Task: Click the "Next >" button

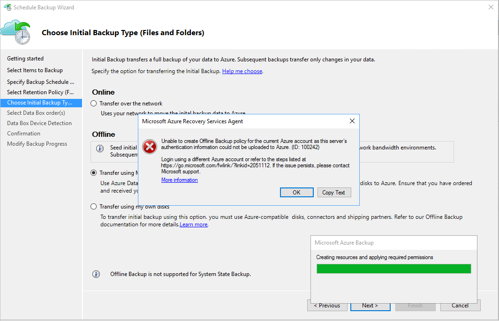Action: point(370,305)
